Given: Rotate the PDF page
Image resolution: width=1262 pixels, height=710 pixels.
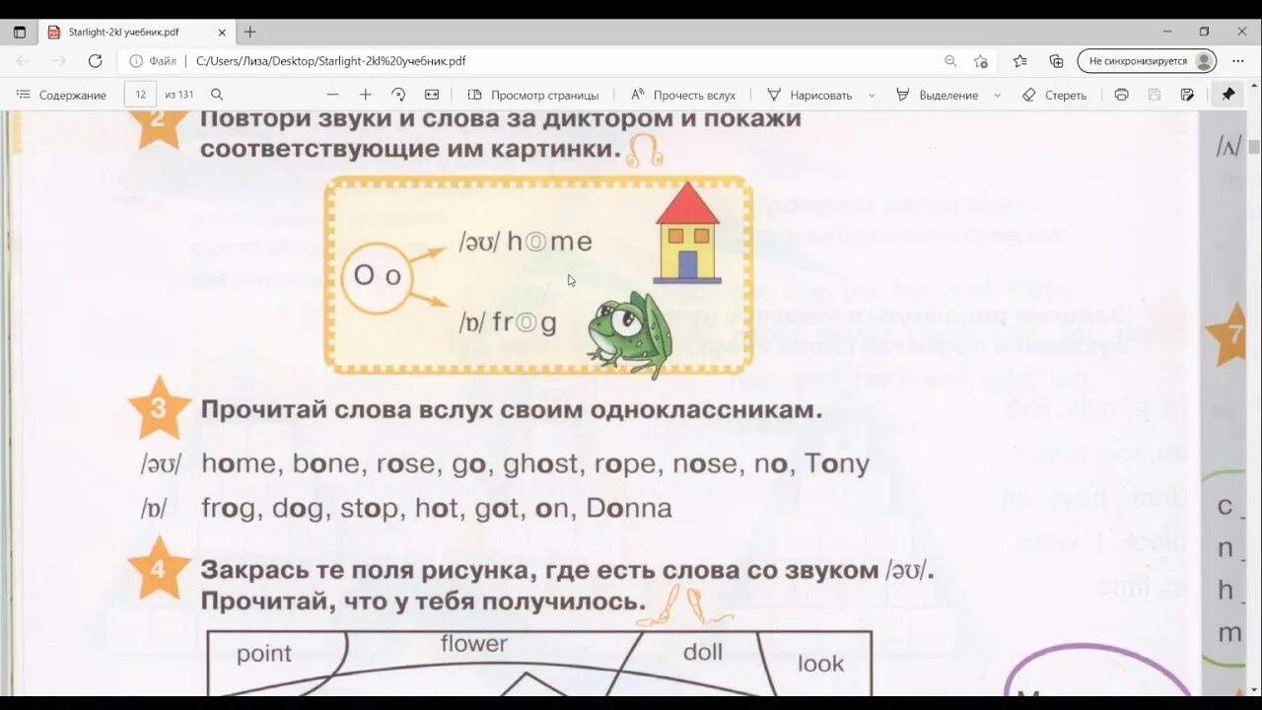Looking at the screenshot, I should [398, 95].
